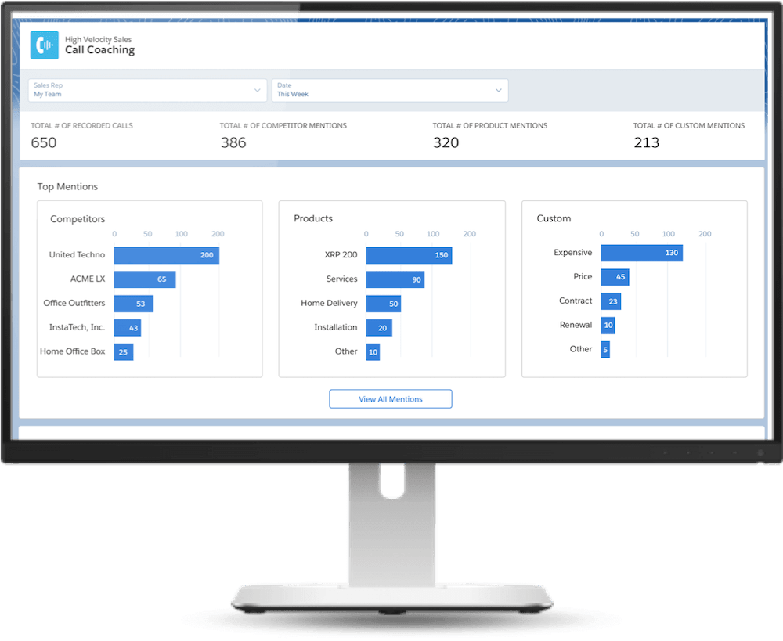Click the 'Expensive' label
Screen dimensions: 783x641
tap(573, 253)
